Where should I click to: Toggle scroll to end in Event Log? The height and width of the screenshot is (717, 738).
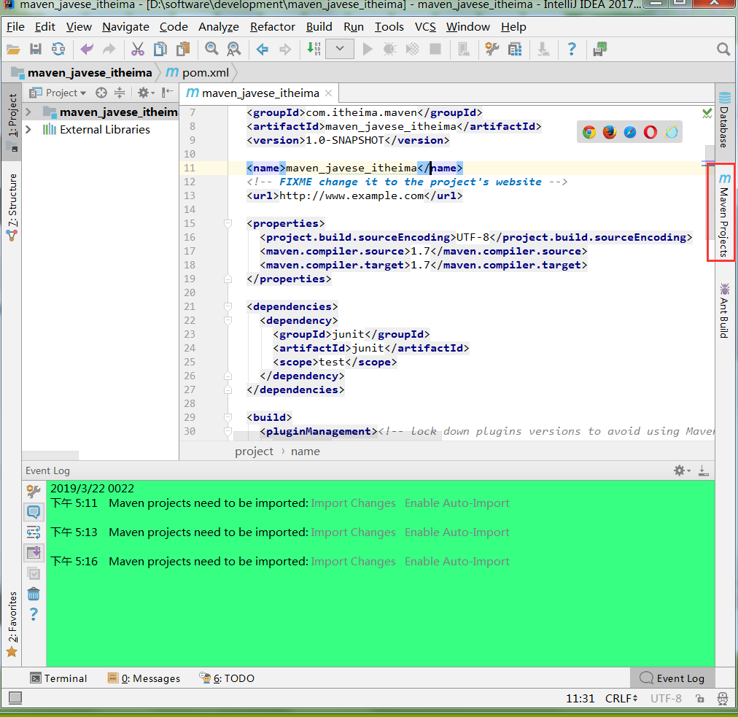pos(34,552)
